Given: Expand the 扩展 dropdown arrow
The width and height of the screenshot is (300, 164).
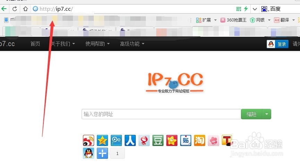Looking at the screenshot, I should 215,20.
